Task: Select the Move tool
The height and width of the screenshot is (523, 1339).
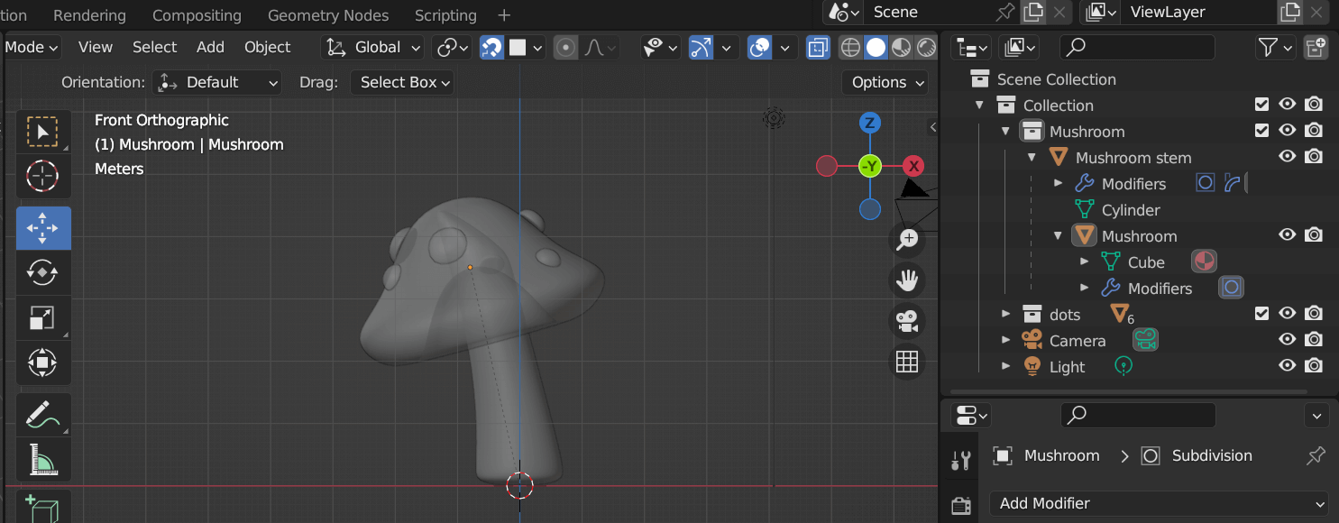Action: pyautogui.click(x=42, y=228)
